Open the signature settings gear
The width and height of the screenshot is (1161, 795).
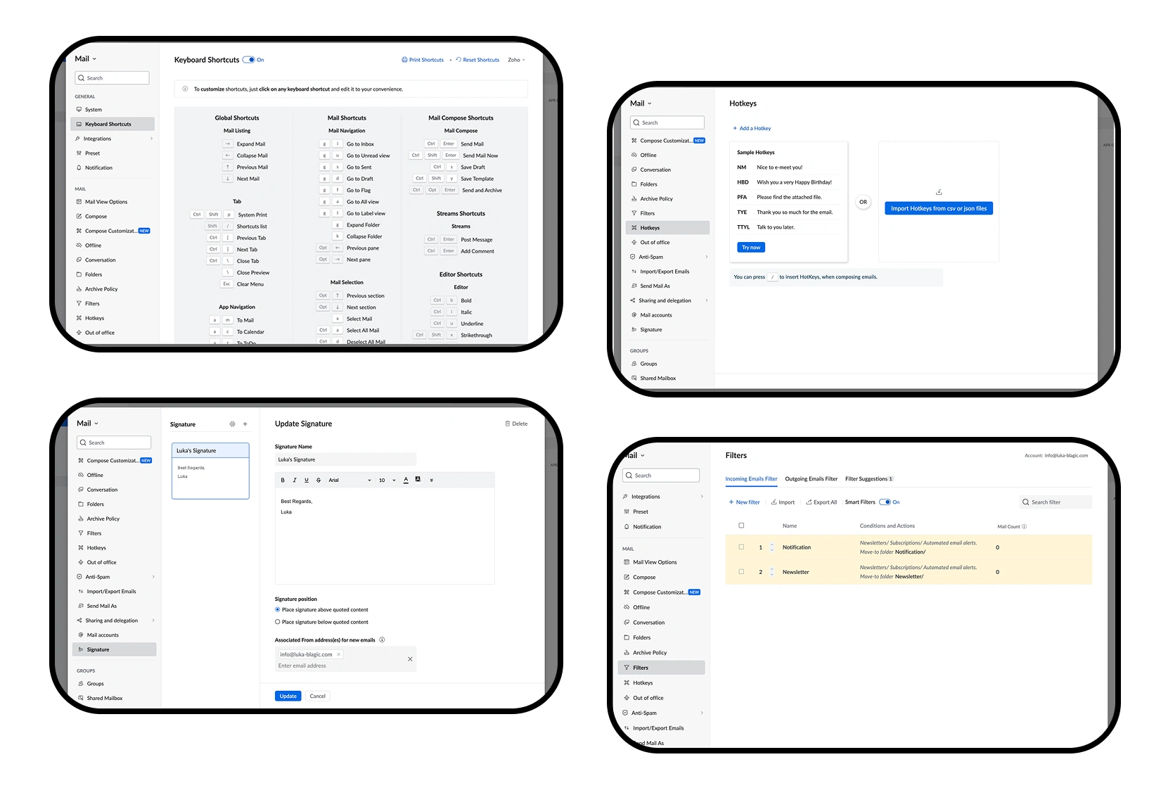[x=232, y=424]
